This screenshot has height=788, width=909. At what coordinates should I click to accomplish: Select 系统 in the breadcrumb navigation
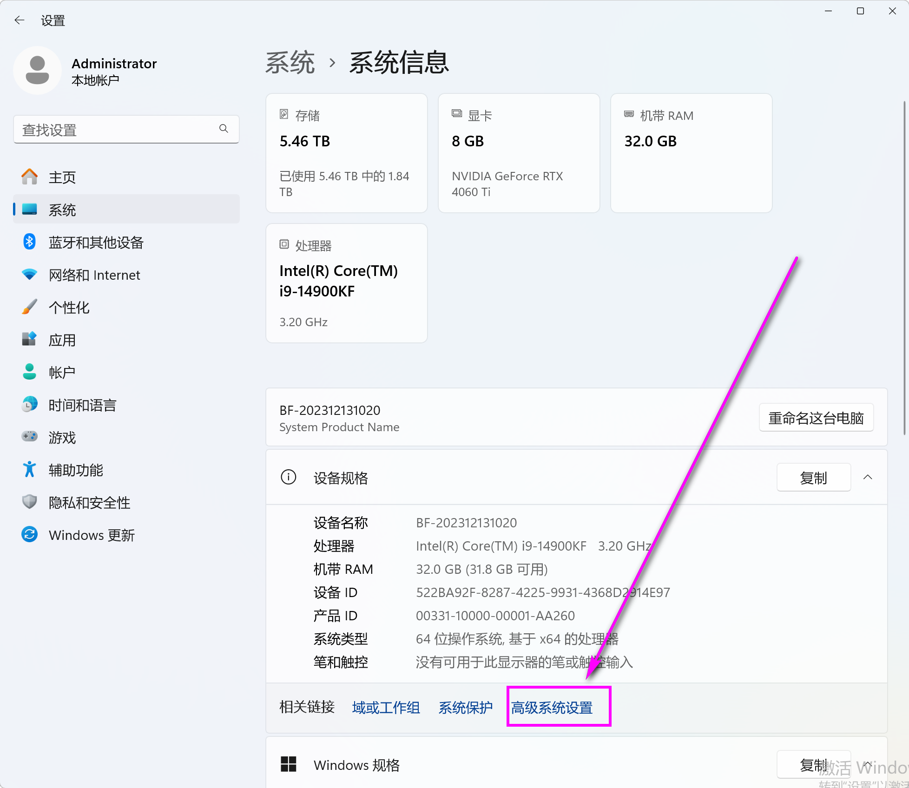pyautogui.click(x=290, y=63)
